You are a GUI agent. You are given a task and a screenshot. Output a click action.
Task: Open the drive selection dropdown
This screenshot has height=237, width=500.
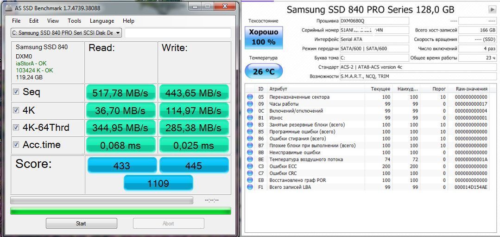66,32
